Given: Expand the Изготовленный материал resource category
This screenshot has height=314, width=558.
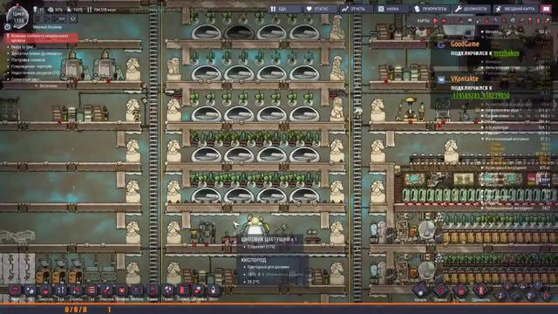Looking at the screenshot, I should pyautogui.click(x=515, y=139).
